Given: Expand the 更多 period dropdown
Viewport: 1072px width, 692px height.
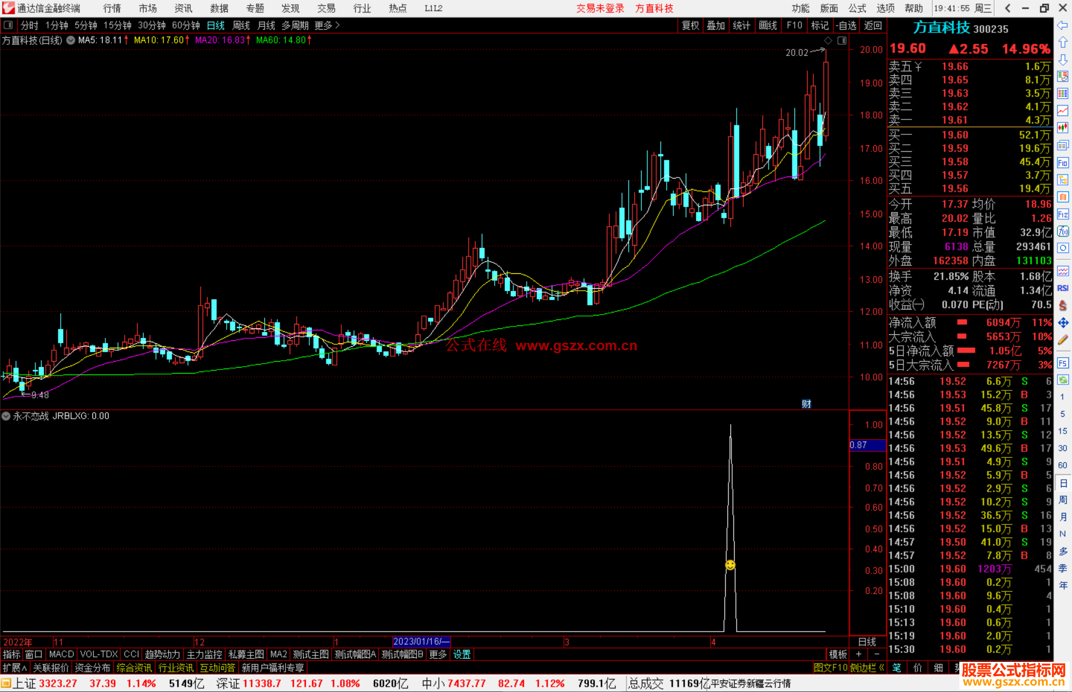Looking at the screenshot, I should (x=327, y=25).
